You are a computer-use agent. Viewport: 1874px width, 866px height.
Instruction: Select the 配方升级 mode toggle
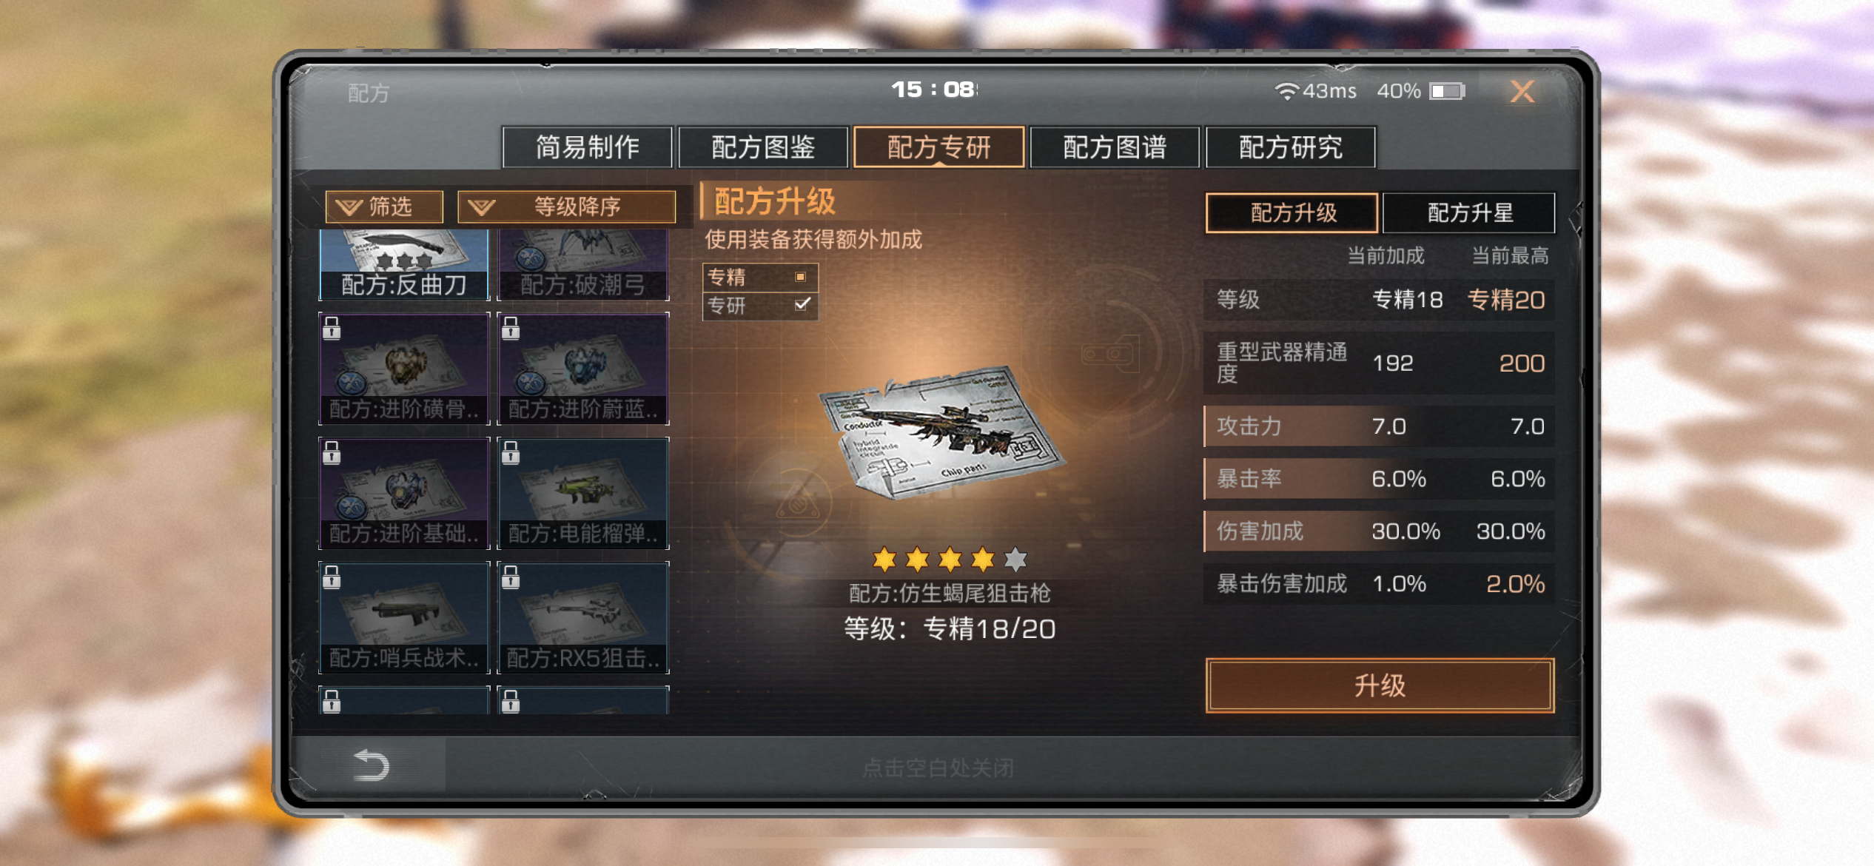coord(1292,213)
